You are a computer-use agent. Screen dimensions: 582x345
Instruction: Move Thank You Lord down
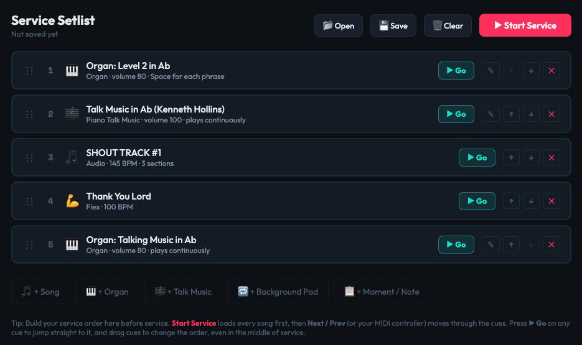point(531,201)
